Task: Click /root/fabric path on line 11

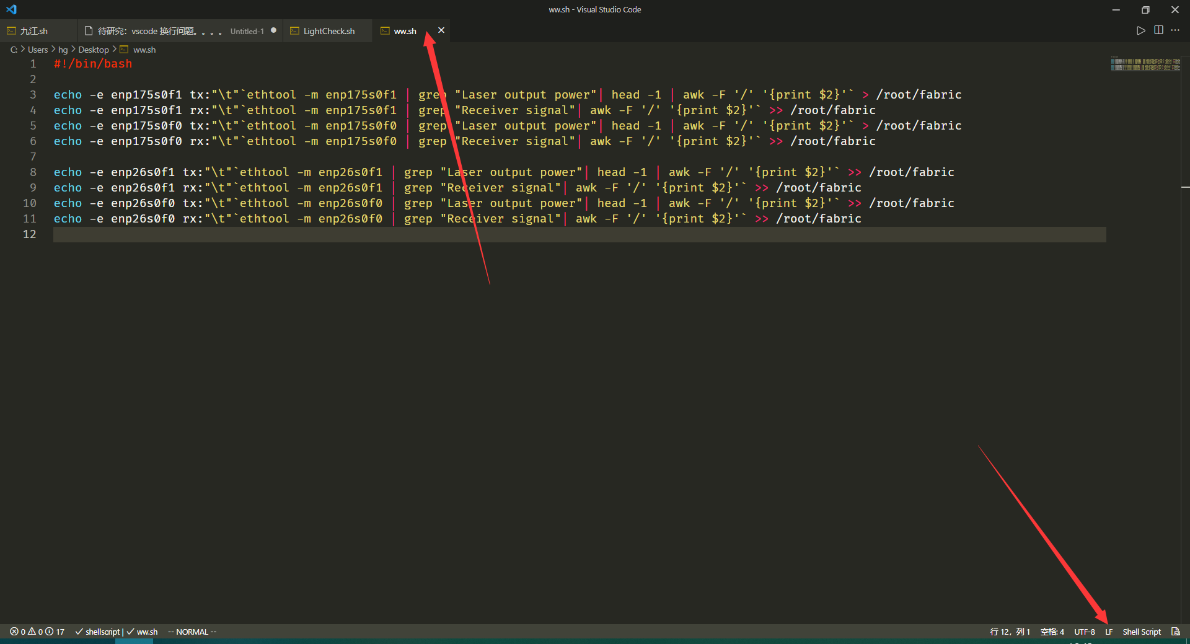Action: click(819, 219)
